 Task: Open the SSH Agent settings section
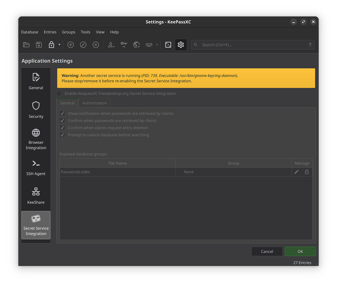36,167
